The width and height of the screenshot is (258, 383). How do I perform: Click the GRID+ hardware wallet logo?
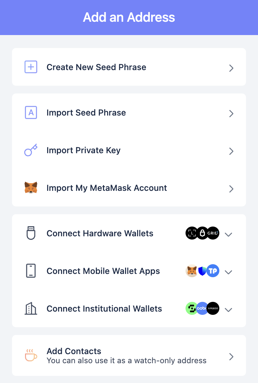213,233
